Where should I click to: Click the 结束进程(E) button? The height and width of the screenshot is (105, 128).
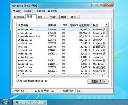tap(98, 82)
